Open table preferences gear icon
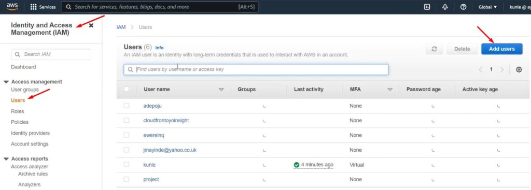This screenshot has width=531, height=190. [x=519, y=69]
